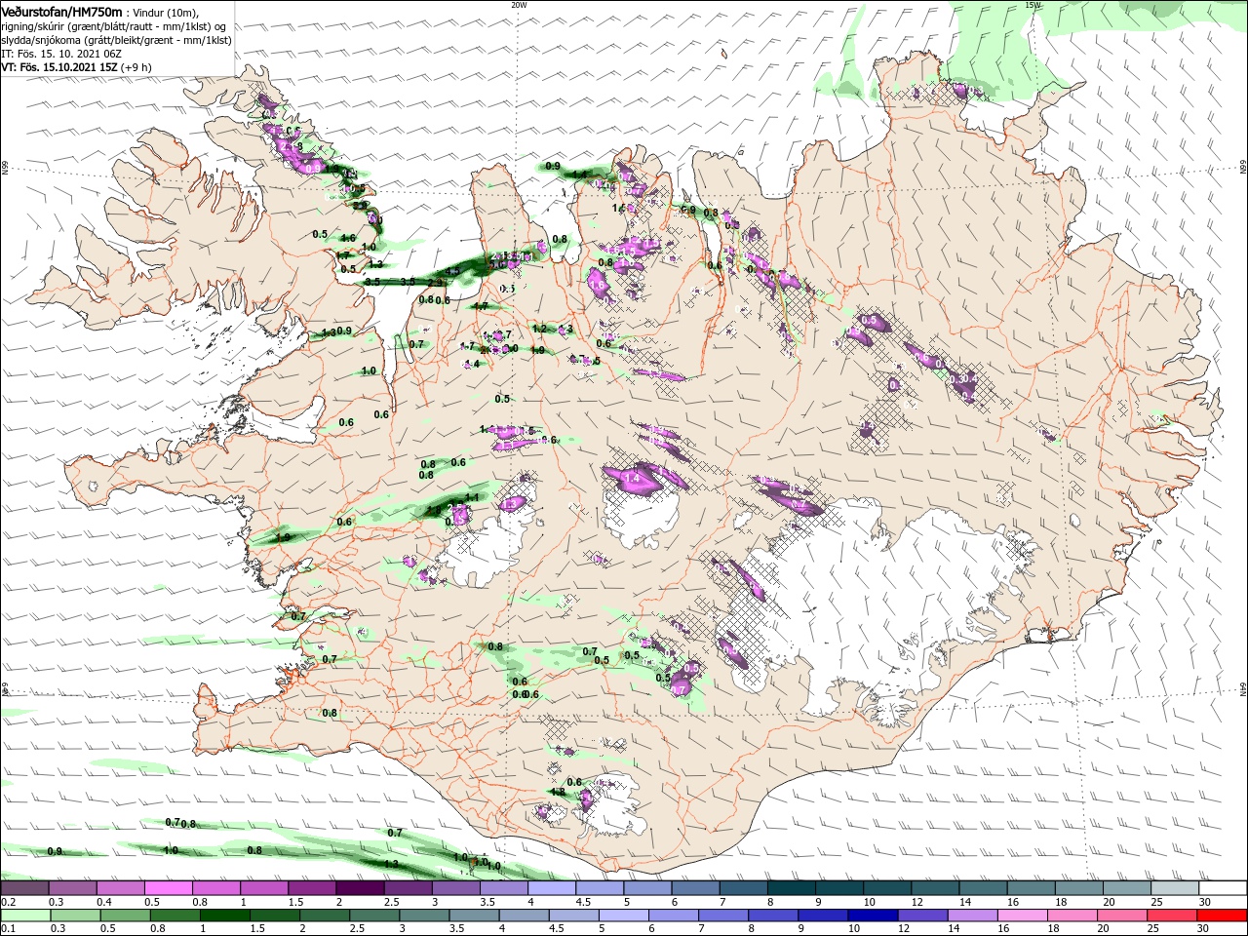Click the dark teal 8–9 swatch, upper legend row

click(x=792, y=888)
